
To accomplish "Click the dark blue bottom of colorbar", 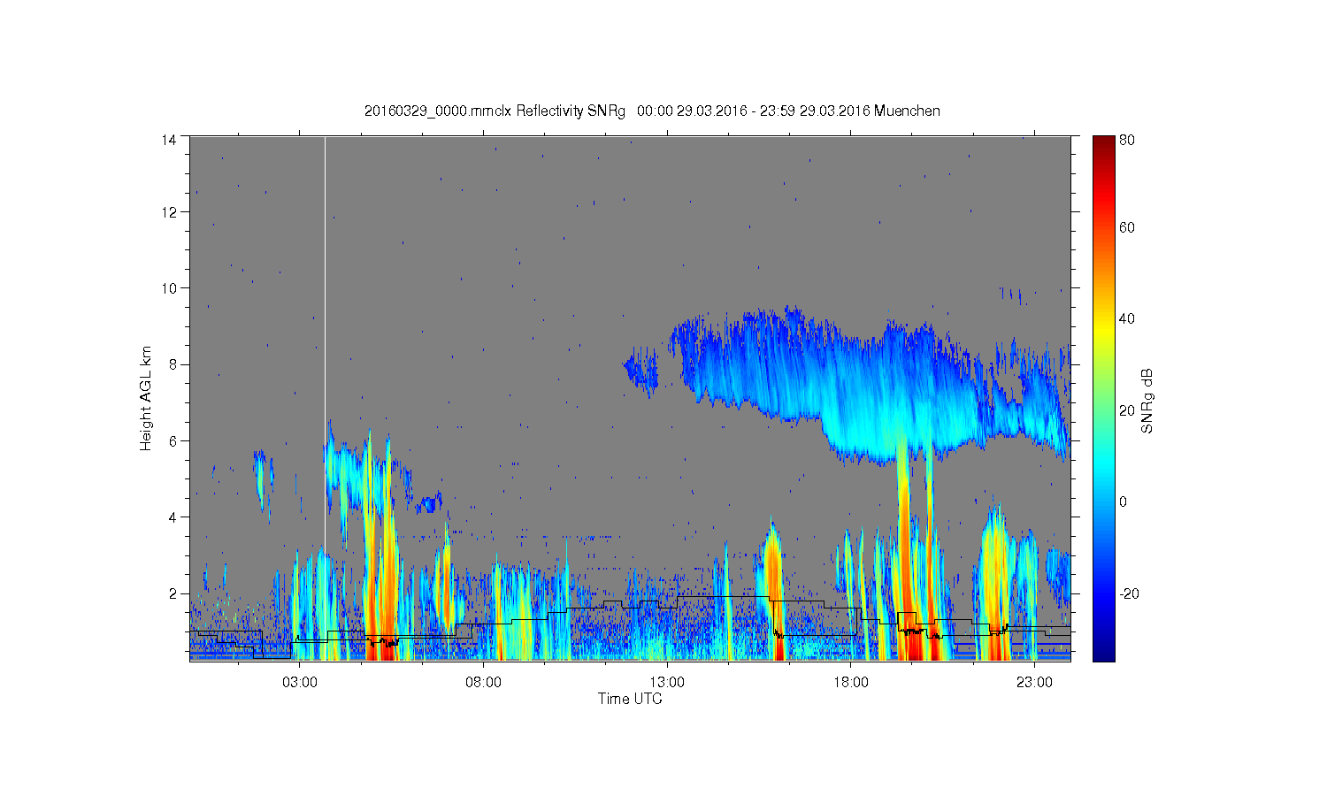I will click(x=1103, y=653).
